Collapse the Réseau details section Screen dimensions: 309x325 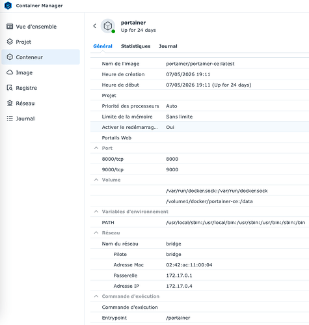coord(96,233)
